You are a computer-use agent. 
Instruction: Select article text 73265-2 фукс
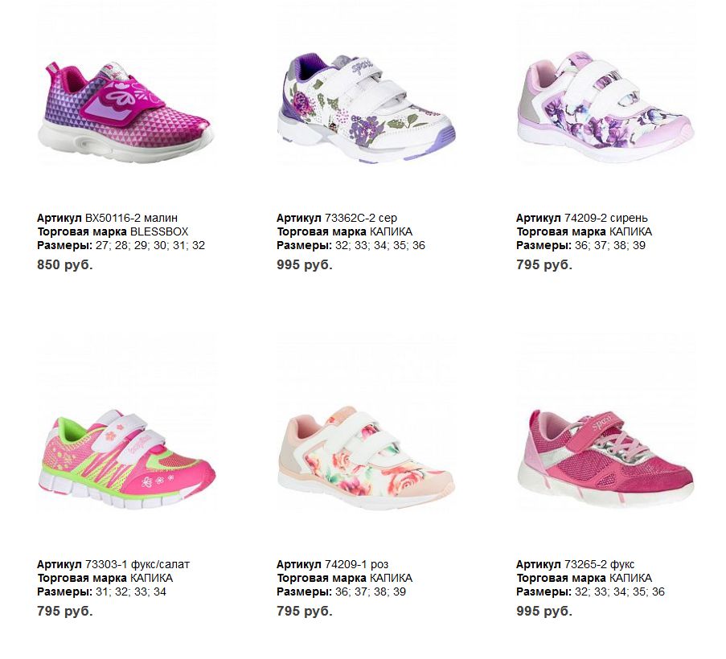[599, 565]
